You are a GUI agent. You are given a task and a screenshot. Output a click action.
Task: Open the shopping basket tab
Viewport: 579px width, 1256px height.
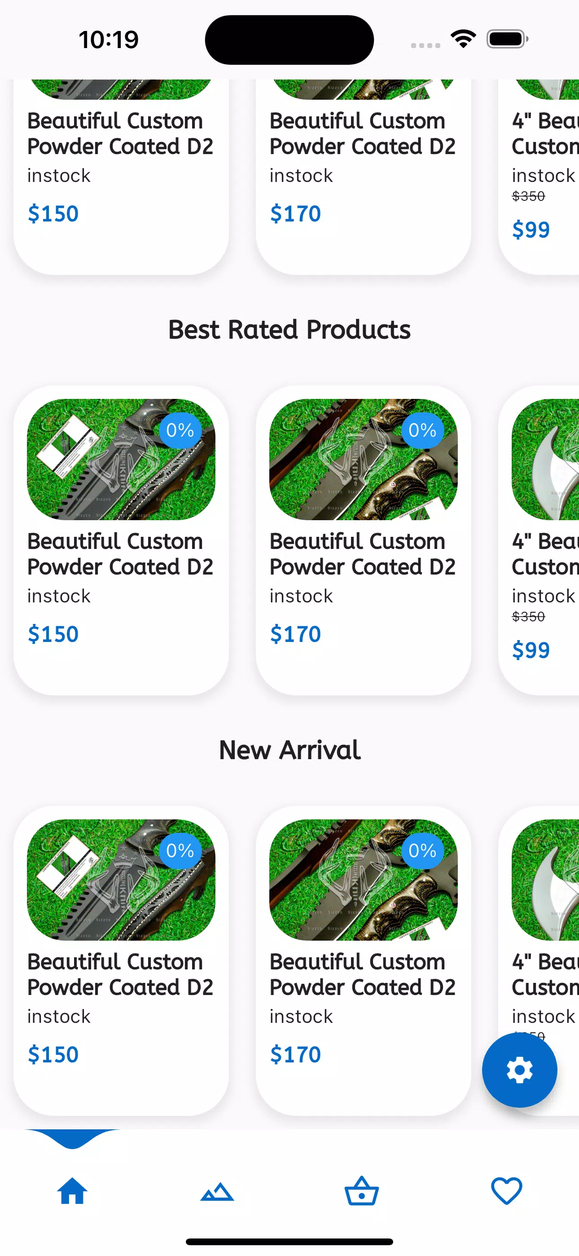pos(362,1191)
